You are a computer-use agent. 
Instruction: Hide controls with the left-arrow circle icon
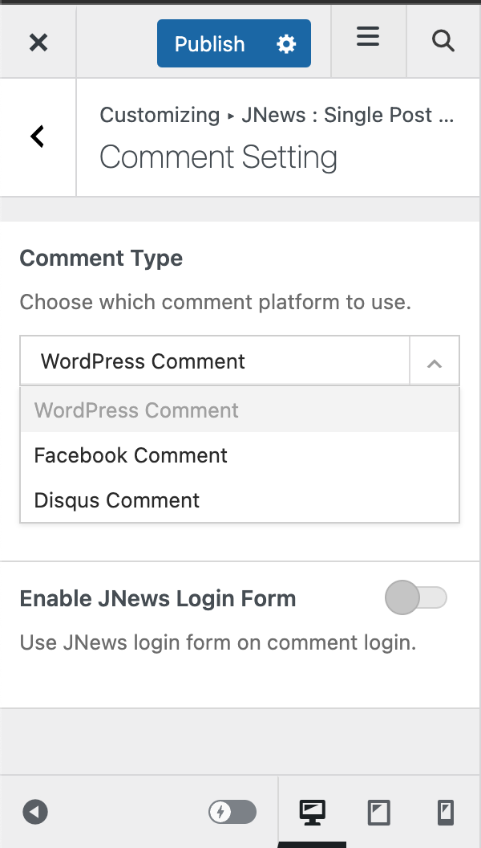(35, 812)
